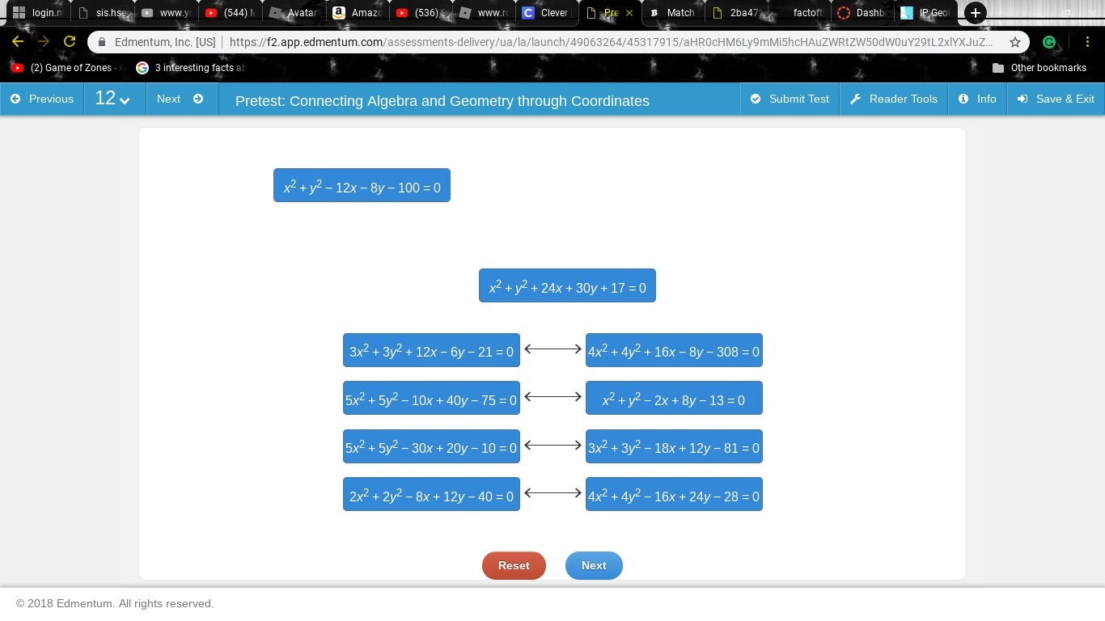Viewport: 1105px width, 621px height.
Task: Select the tile 5x² + 5y² − 10x + 40y − 75 = 0
Action: click(431, 399)
